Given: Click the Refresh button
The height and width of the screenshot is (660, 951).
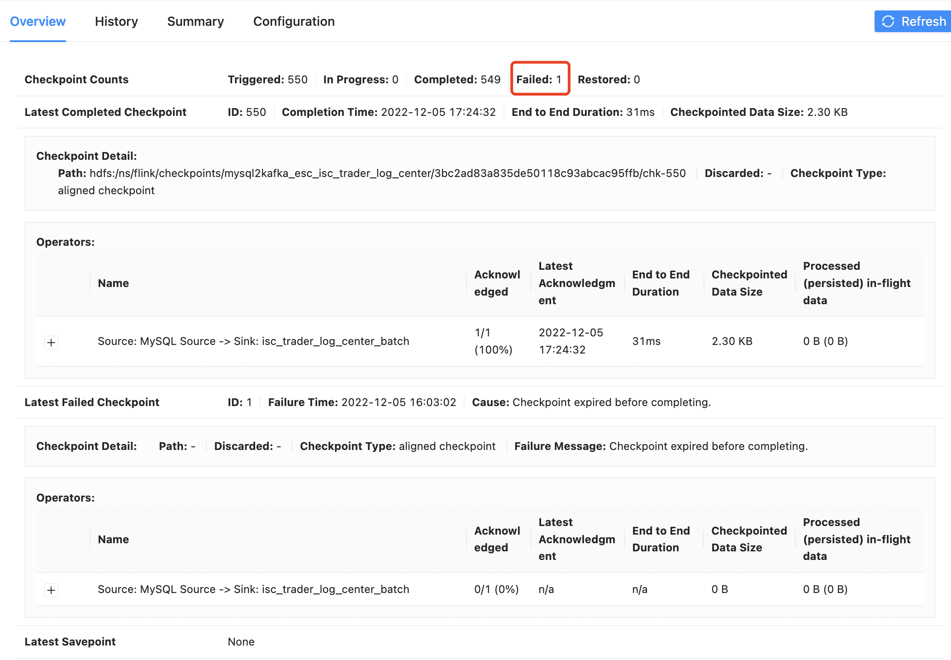Looking at the screenshot, I should pos(913,21).
